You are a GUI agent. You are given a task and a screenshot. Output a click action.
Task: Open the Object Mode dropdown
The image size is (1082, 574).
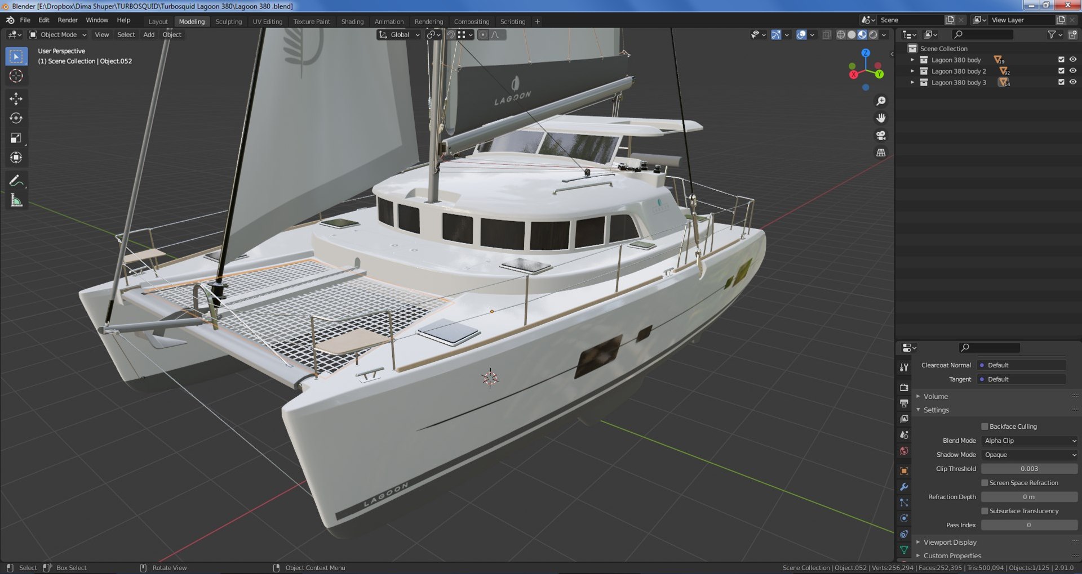58,35
